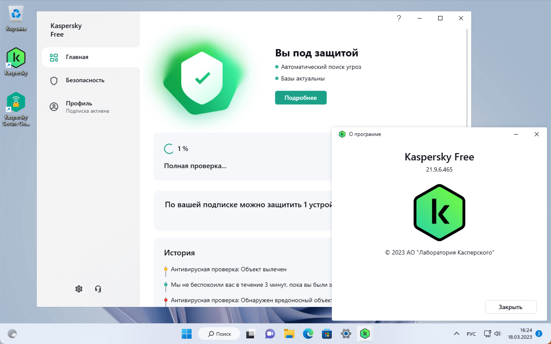Click the widgets icon at taskbar left
This screenshot has height=344, width=551.
(x=12, y=333)
